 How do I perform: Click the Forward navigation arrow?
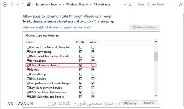[x=12, y=5]
